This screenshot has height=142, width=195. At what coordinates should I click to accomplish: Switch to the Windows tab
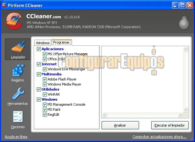(43, 43)
